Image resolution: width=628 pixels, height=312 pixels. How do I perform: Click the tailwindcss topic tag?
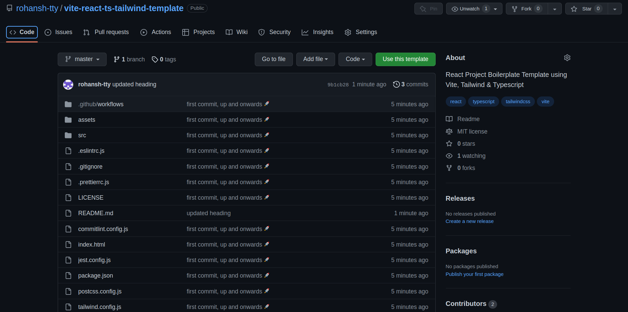(x=518, y=102)
